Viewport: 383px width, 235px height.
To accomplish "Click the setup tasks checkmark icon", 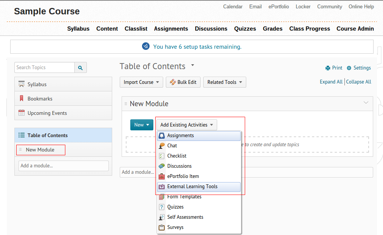I will click(x=146, y=46).
